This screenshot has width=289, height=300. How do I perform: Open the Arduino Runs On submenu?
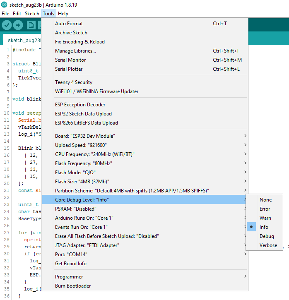[x=144, y=218]
